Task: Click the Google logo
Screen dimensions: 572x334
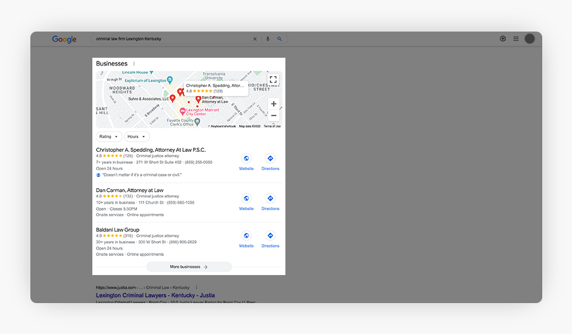Action: (64, 39)
